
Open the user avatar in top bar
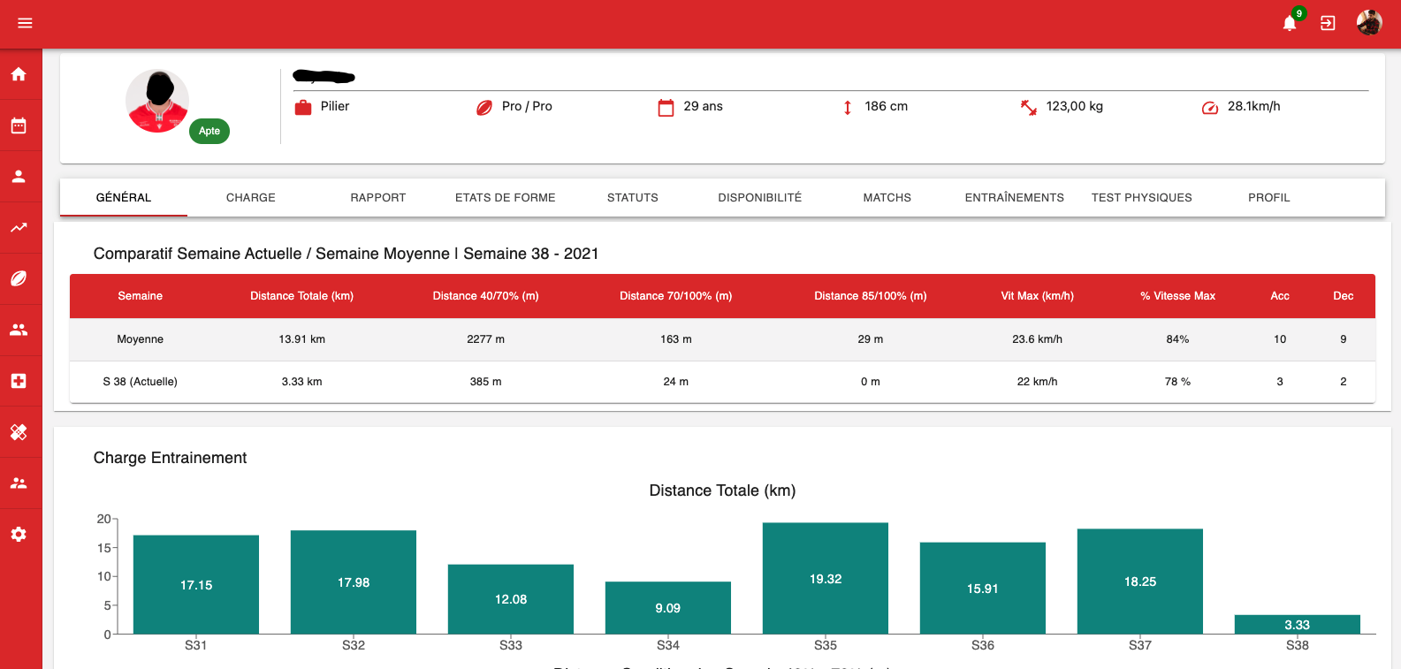[x=1369, y=23]
